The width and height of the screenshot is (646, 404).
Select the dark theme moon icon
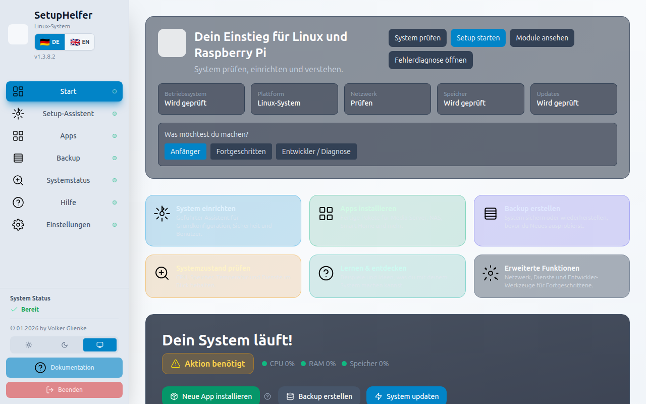[x=65, y=345]
